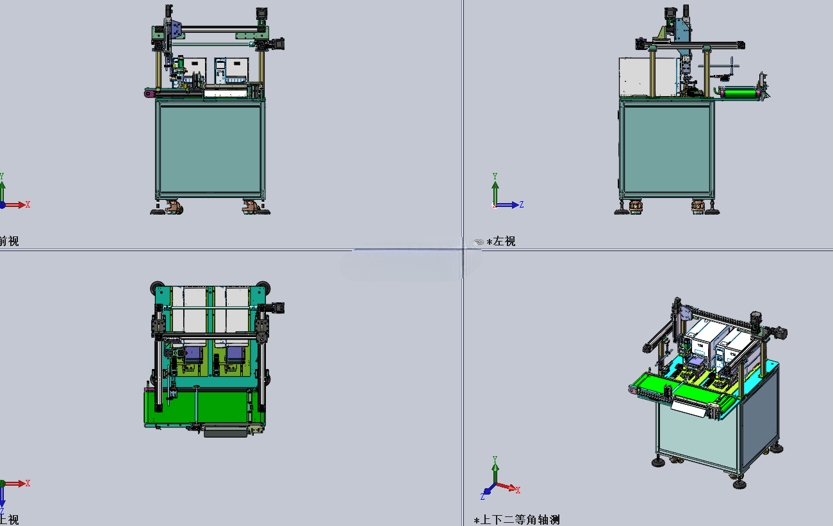833x526 pixels.
Task: Click the green Y axis arrow in front triad
Action: [x=2, y=186]
